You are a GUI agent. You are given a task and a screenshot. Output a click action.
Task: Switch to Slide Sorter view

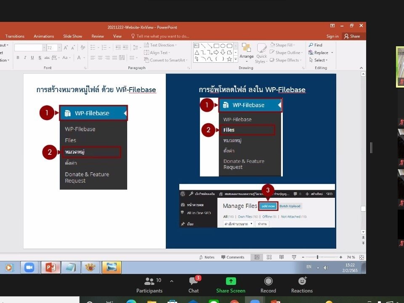pos(269,257)
